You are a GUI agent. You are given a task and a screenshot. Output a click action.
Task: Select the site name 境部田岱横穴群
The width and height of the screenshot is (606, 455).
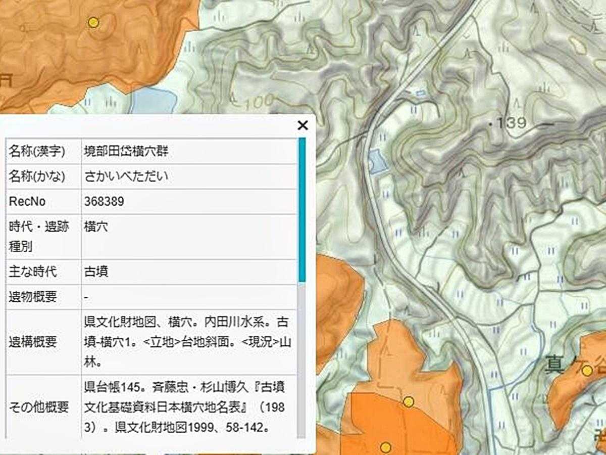pyautogui.click(x=126, y=151)
